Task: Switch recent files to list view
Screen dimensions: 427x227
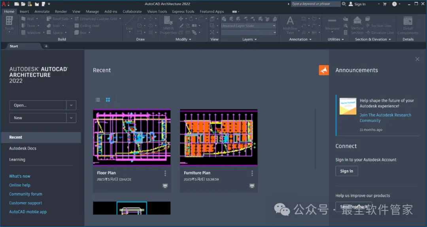Action: (x=98, y=100)
